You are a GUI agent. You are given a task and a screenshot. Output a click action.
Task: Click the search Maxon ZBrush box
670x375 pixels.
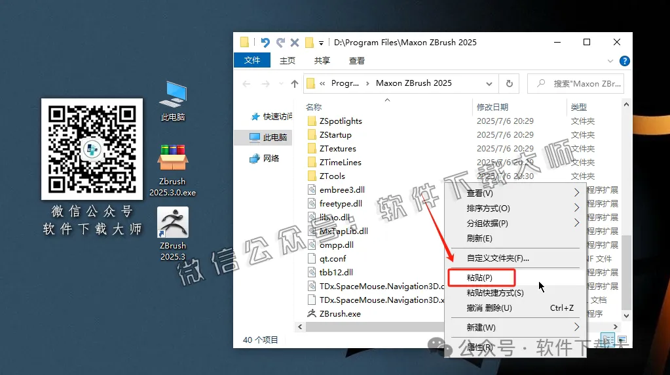coord(576,84)
